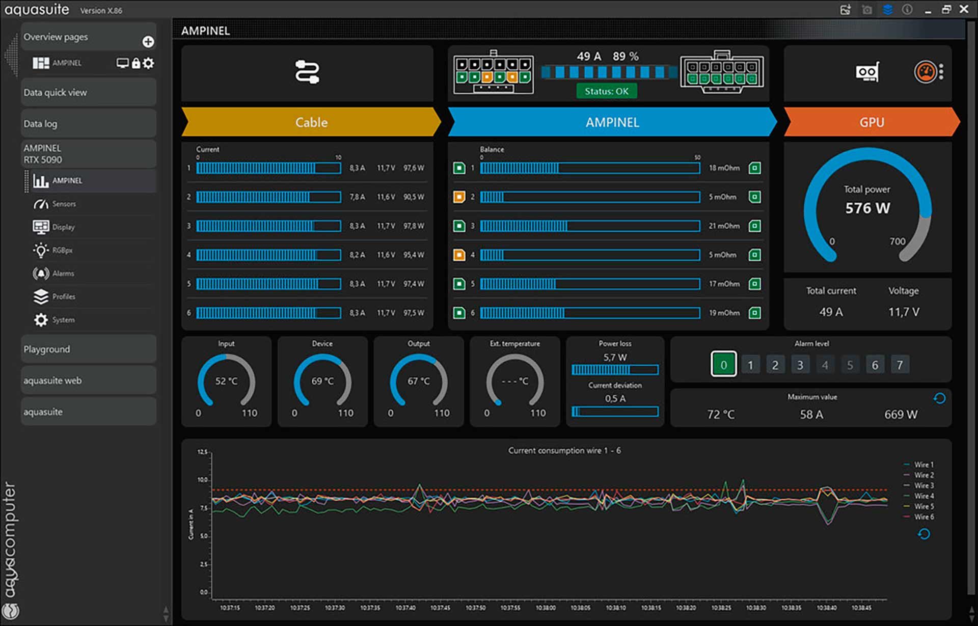
Task: Click the gauge icon menu dots in GPU panel
Action: tap(941, 72)
